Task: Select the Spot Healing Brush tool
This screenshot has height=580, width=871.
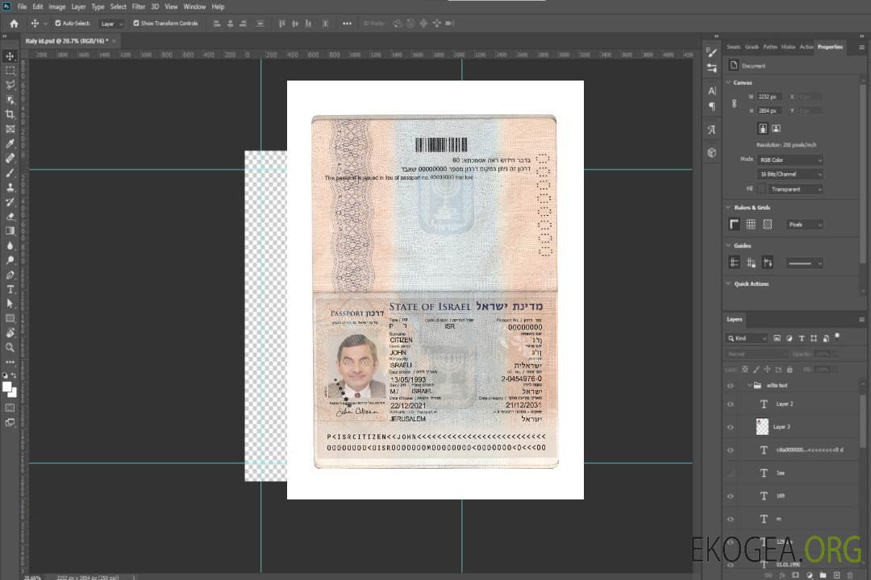Action: click(10, 158)
